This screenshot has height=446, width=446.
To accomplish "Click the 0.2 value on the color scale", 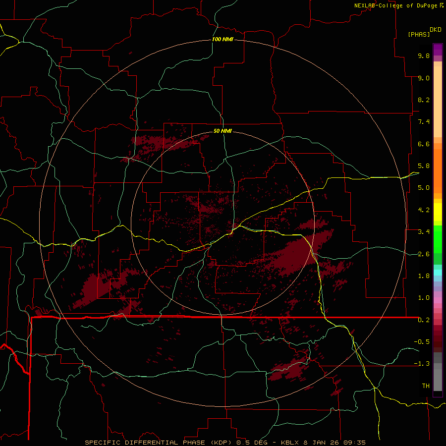I will tap(424, 320).
